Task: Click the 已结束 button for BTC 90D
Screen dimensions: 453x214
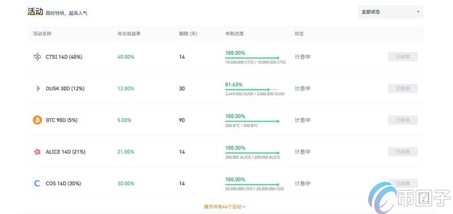Action: click(403, 120)
